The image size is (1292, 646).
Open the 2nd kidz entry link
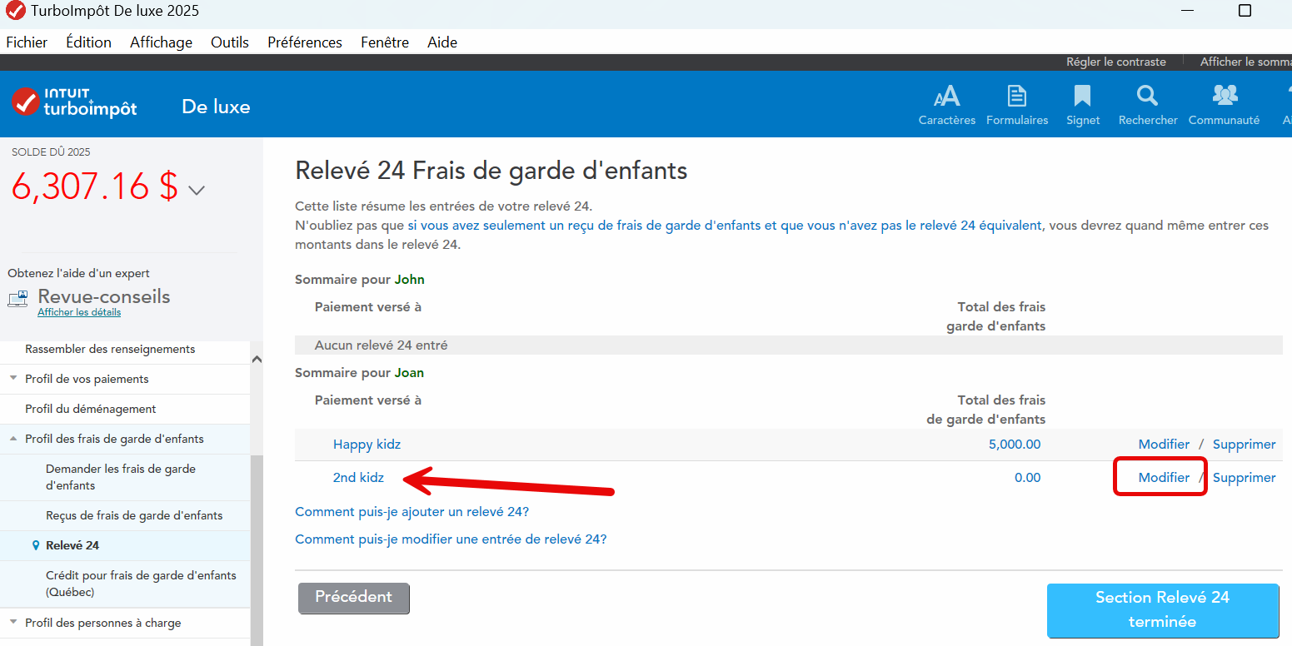pyautogui.click(x=358, y=478)
